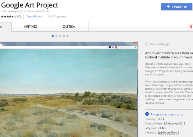The image size is (193, 137).
Task: Click the hamburger menu icon in screenshot browser
Action: 135,47
